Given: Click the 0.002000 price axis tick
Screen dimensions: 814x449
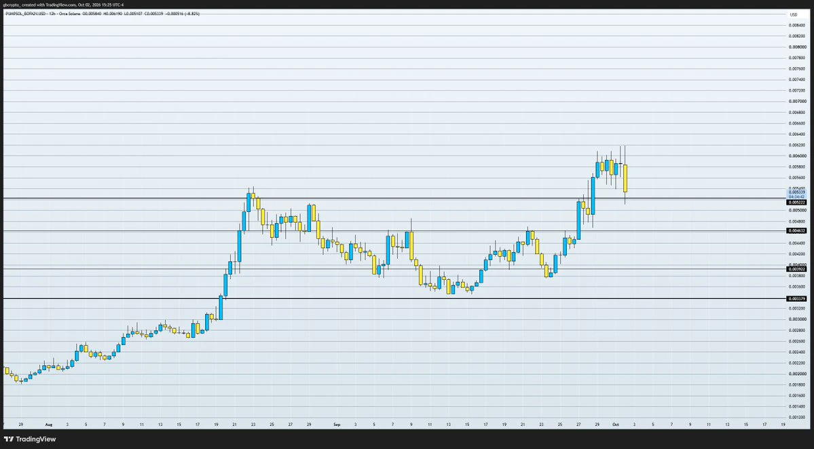Looking at the screenshot, I should coord(796,374).
